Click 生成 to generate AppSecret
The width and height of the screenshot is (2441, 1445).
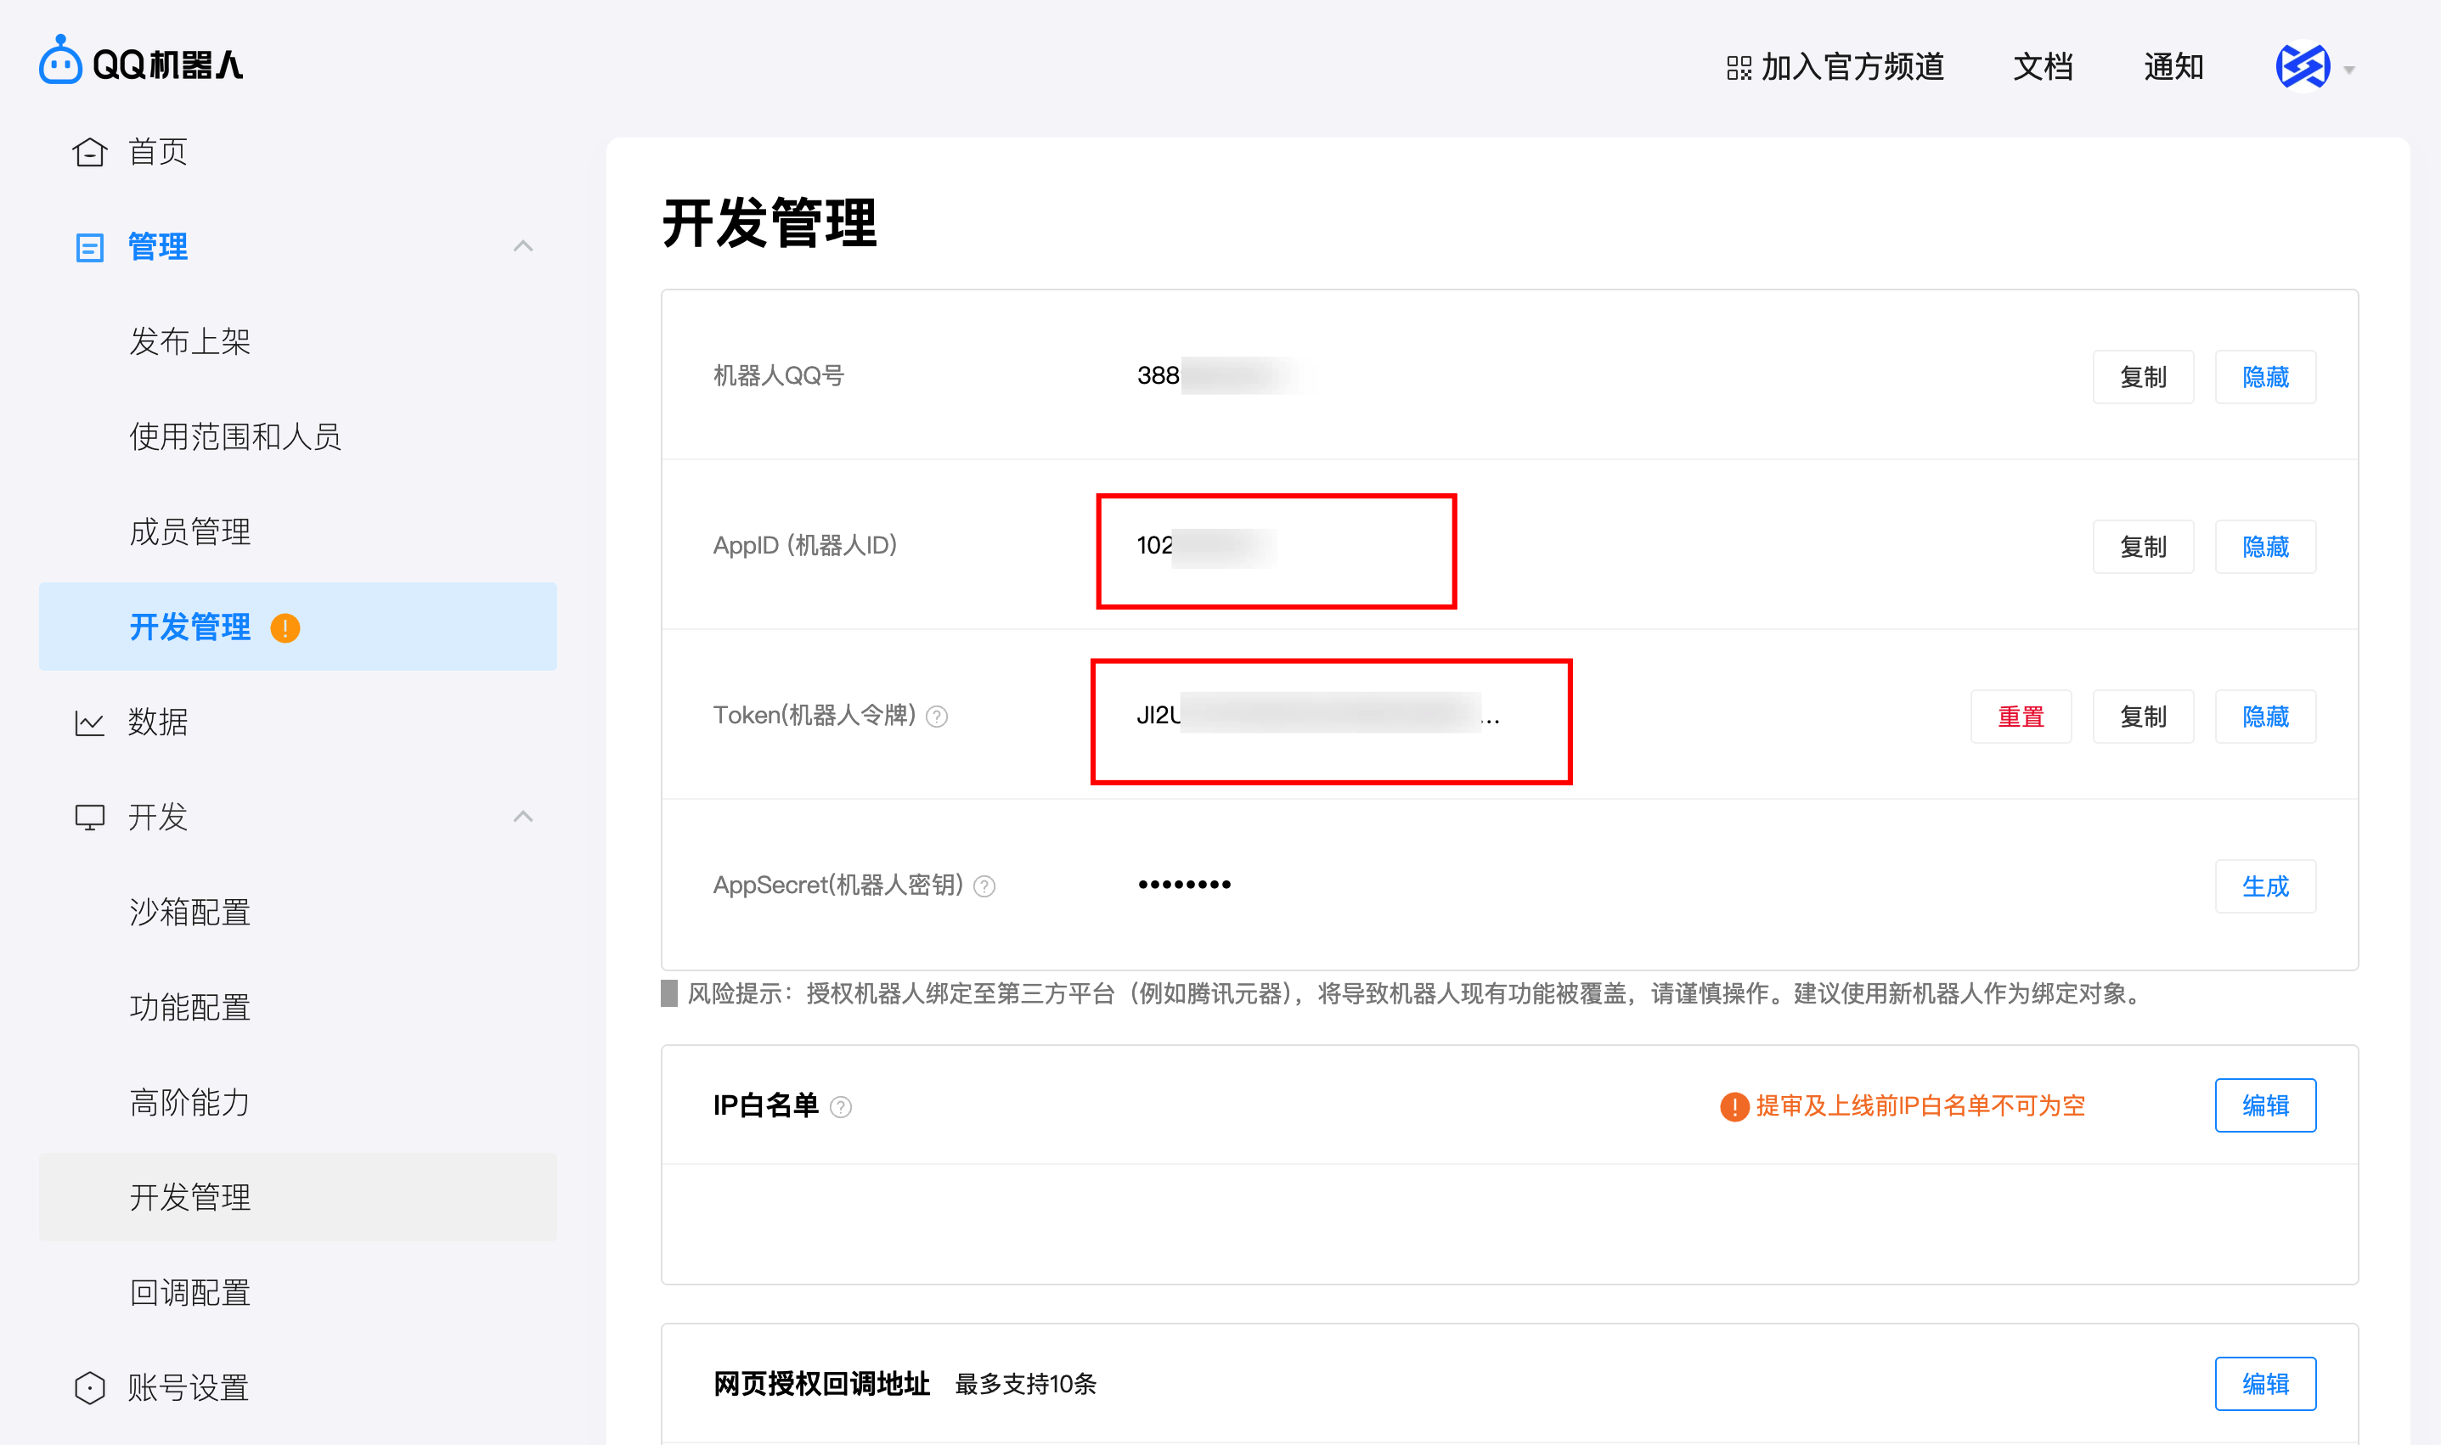[x=2266, y=886]
